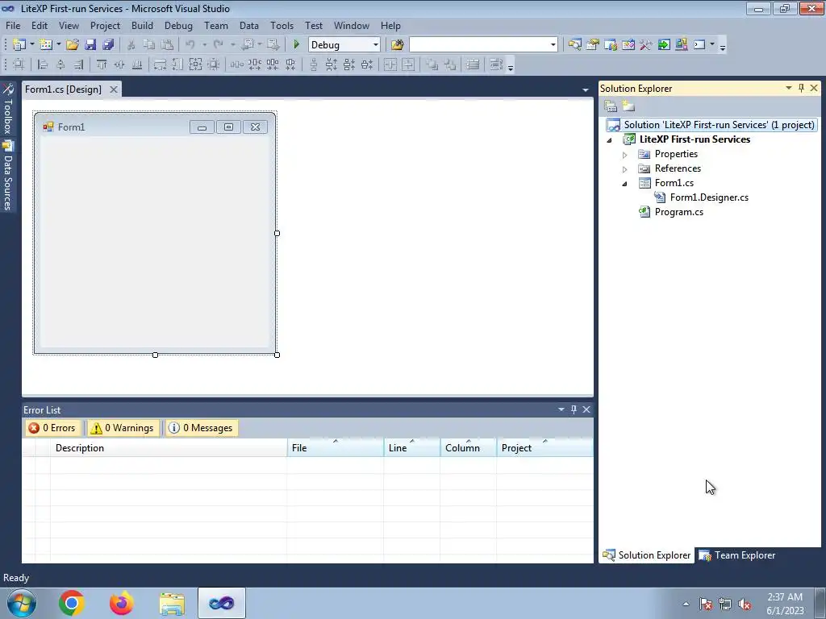Open the Properties Window toolbar icon
This screenshot has height=619, width=826.
point(593,45)
